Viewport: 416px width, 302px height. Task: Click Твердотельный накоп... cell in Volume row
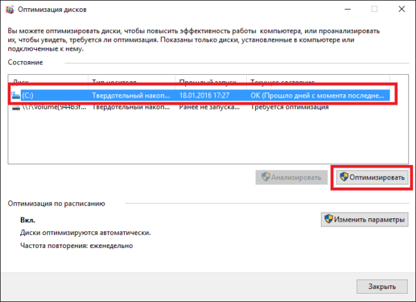[131, 107]
